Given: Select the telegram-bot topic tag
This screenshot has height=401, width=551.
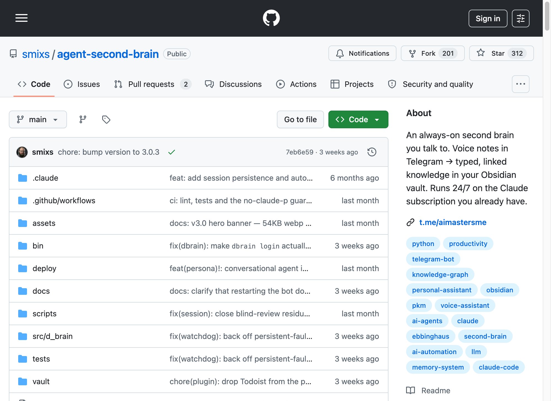Looking at the screenshot, I should coord(433,259).
